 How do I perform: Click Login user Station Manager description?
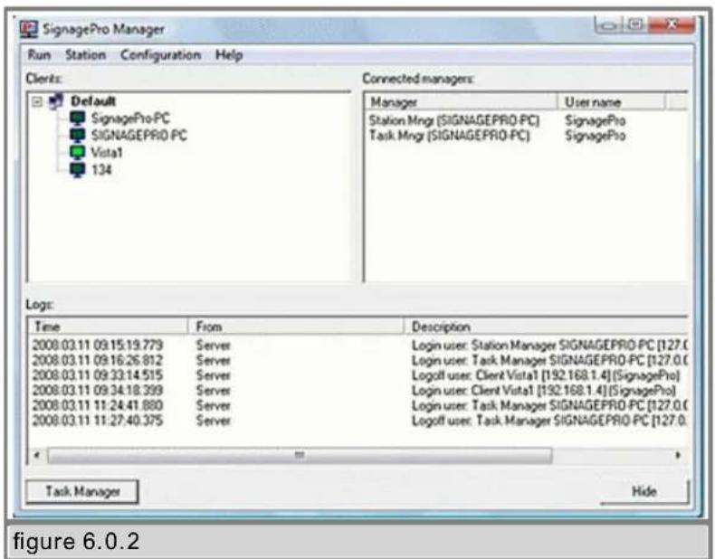tap(549, 346)
